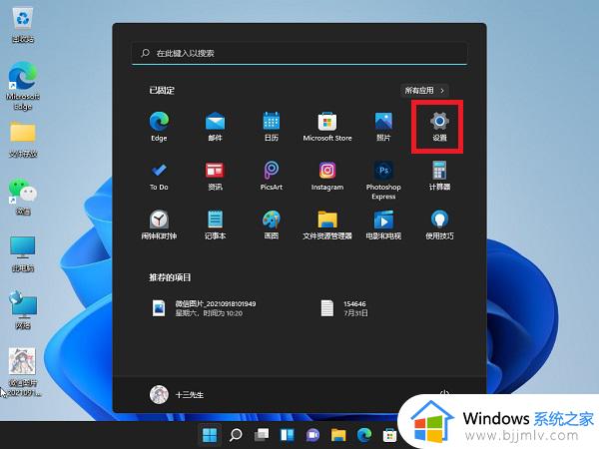
Task: Open the Tips (使用技巧) app
Action: 439,225
